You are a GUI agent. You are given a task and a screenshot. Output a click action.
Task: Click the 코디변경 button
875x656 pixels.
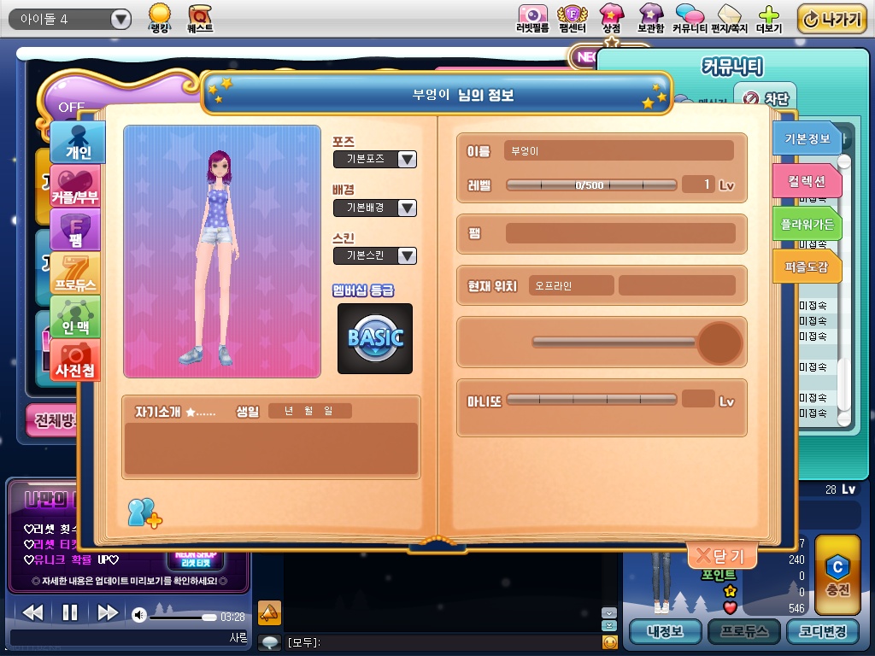coord(823,631)
